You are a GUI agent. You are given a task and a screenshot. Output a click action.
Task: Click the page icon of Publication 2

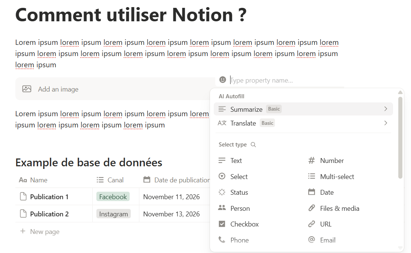23,214
